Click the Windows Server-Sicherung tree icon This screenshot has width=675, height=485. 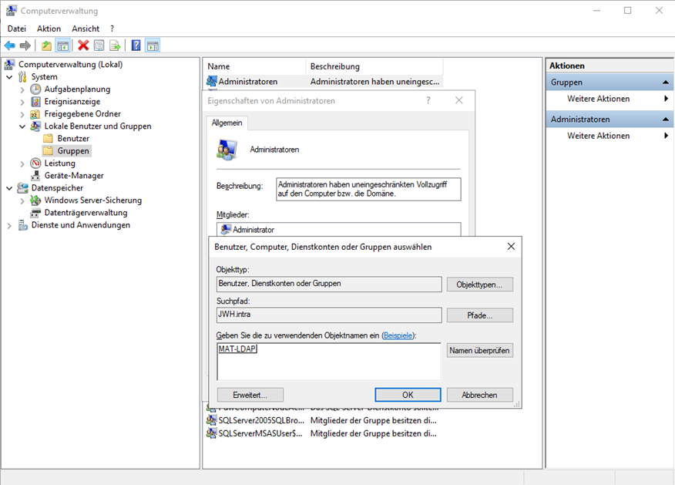point(35,200)
